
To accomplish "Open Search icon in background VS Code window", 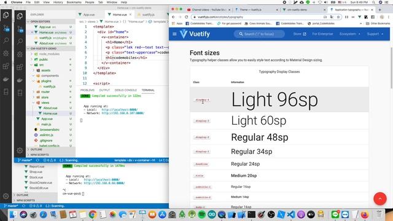I will [6, 41].
